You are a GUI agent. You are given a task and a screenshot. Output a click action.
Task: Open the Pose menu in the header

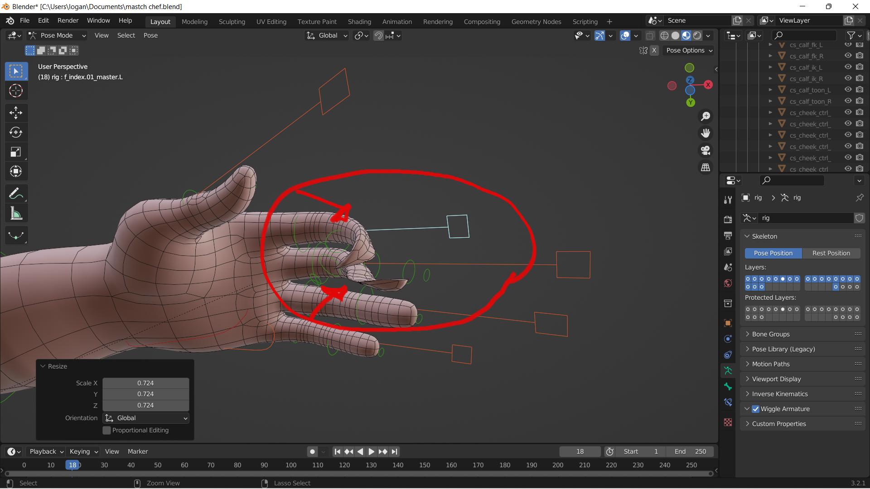tap(150, 35)
